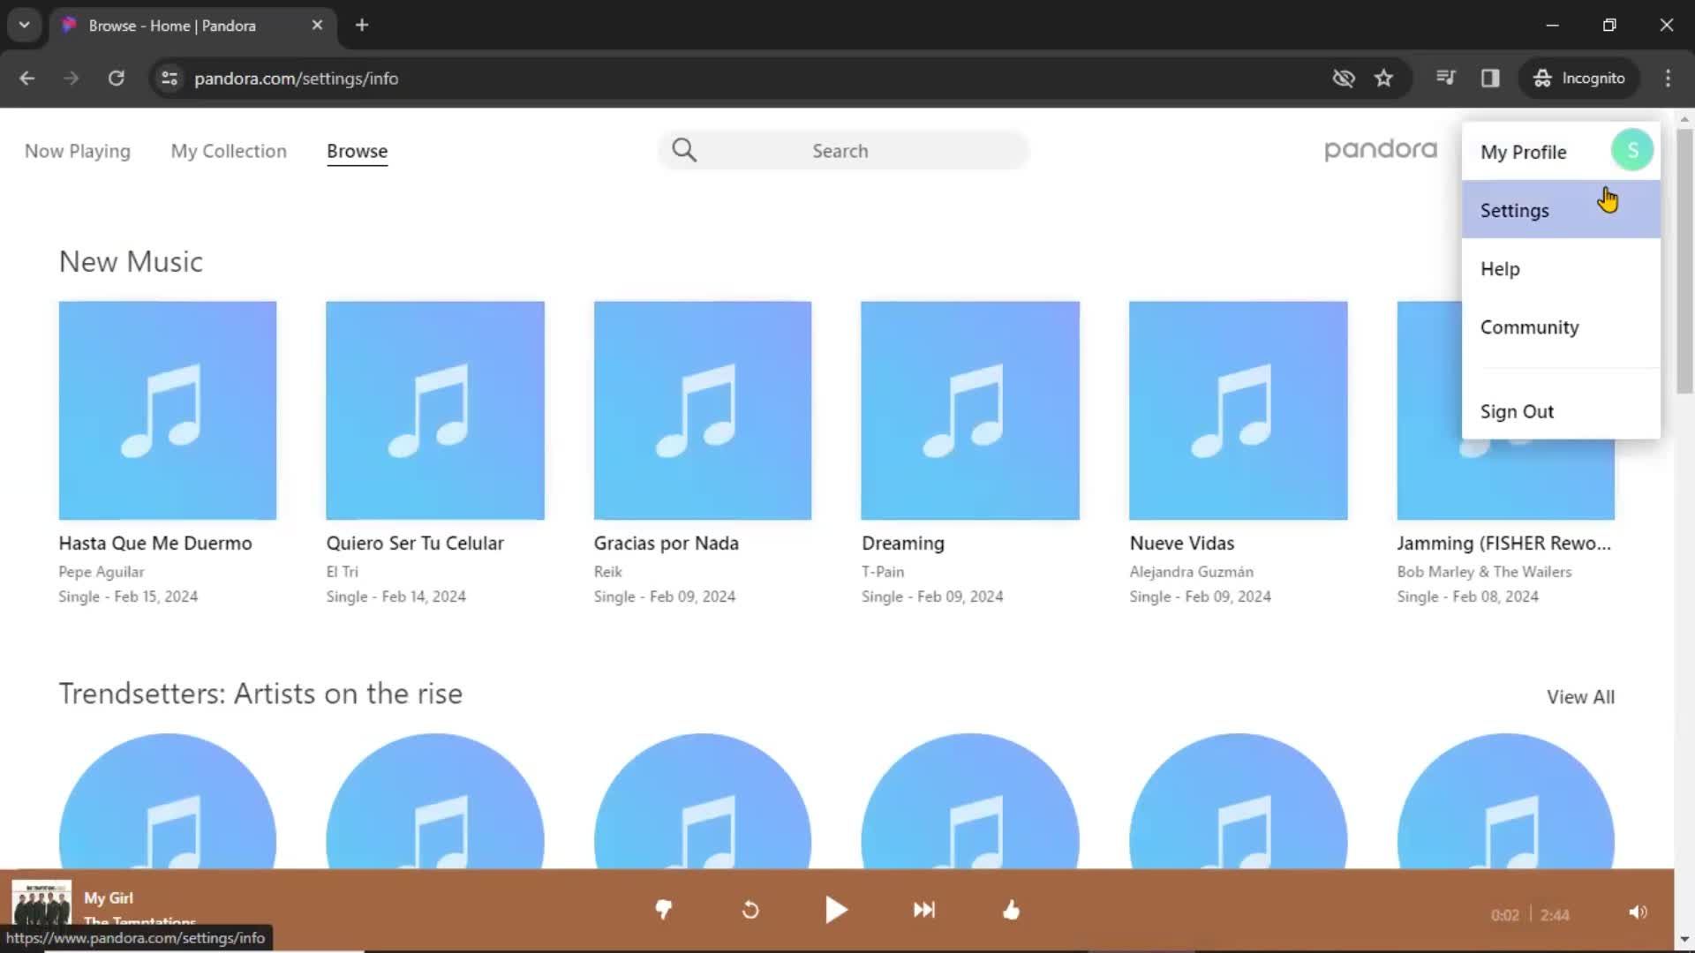Image resolution: width=1695 pixels, height=953 pixels.
Task: Open the Chrome three-dot menu
Action: coord(1668,78)
